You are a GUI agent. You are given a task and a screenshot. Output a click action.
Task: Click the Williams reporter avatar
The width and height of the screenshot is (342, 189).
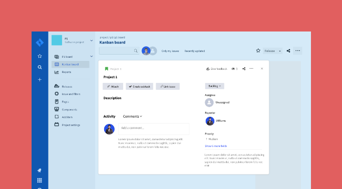210,121
